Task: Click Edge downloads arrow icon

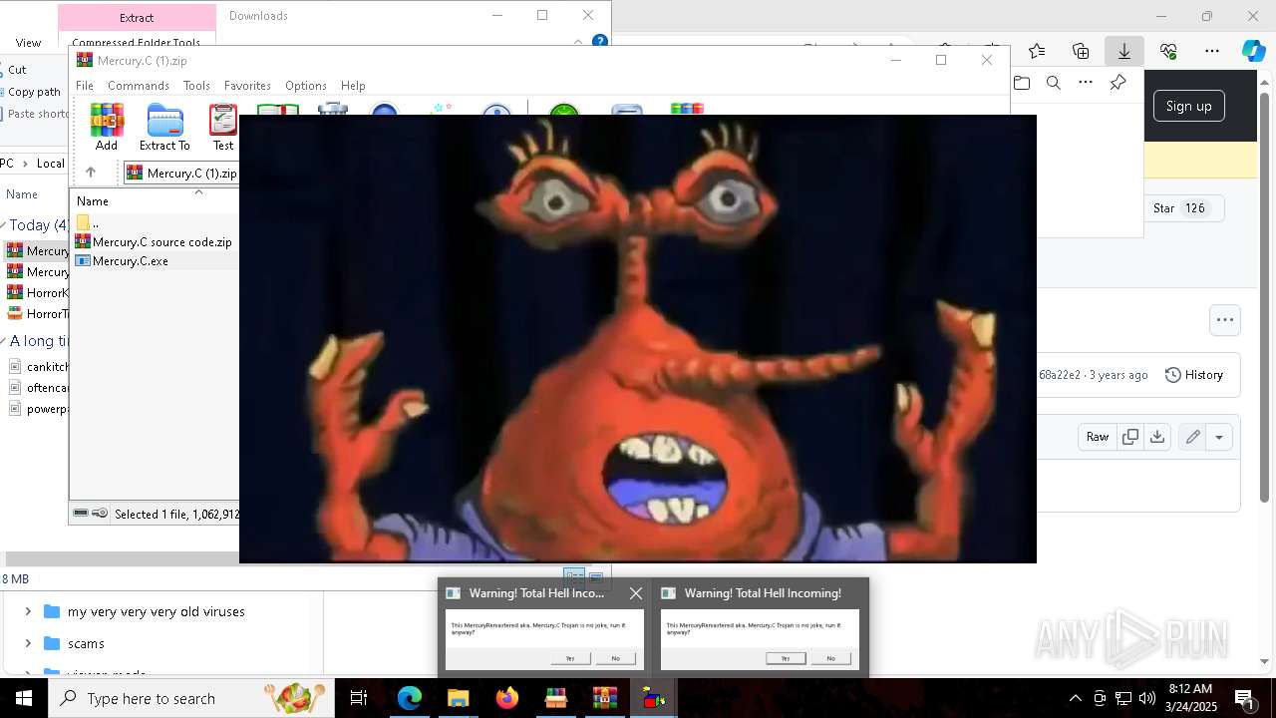Action: [x=1124, y=51]
